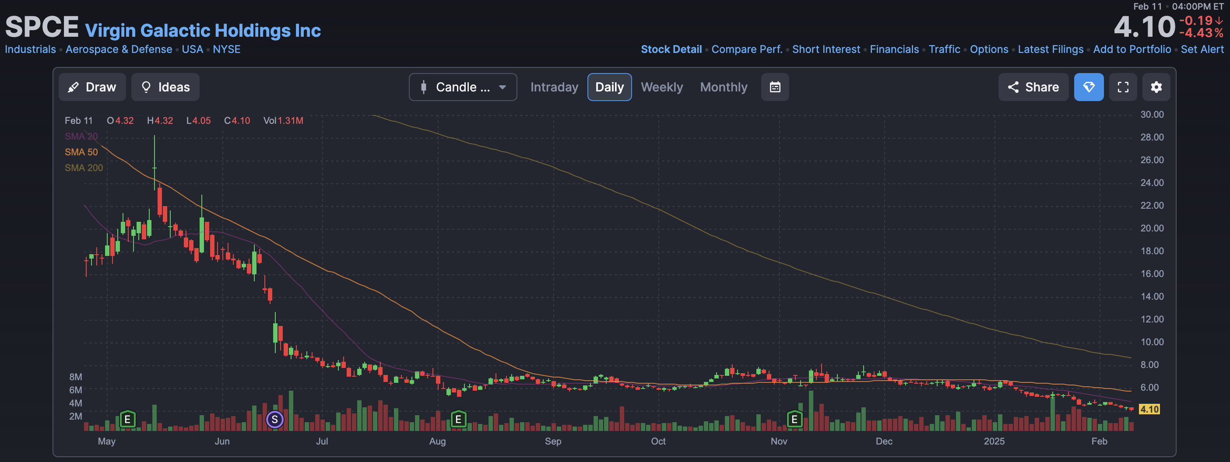Click the Set Alert link
1230x462 pixels.
point(1202,49)
